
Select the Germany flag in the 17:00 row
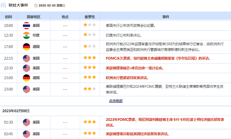click(x=26, y=47)
